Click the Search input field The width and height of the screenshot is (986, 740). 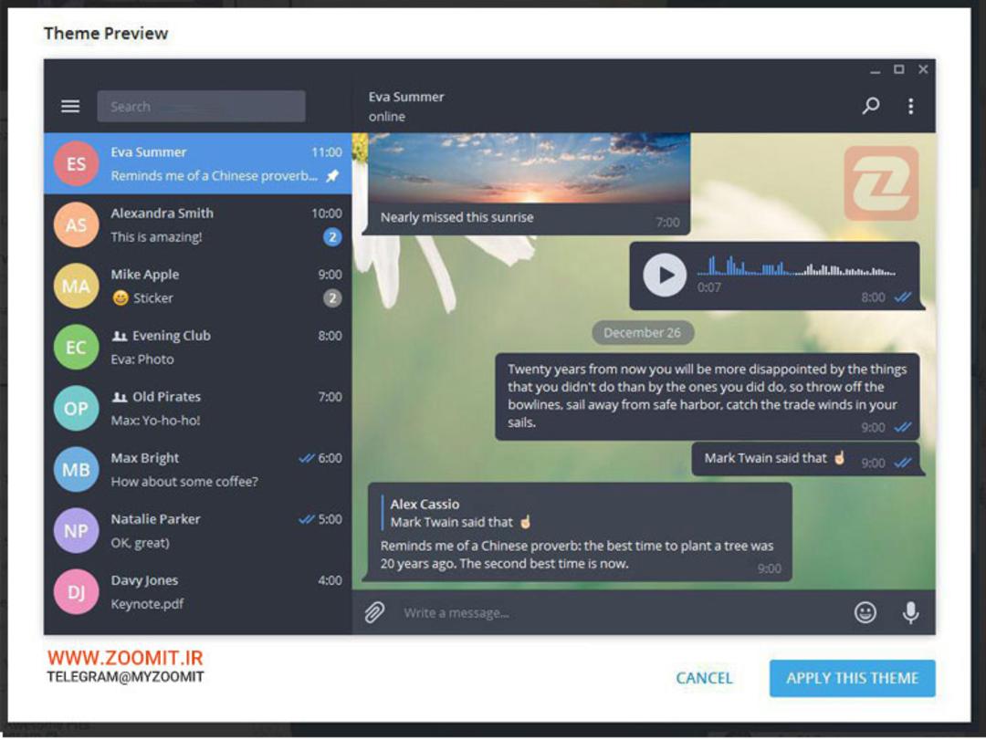click(201, 106)
